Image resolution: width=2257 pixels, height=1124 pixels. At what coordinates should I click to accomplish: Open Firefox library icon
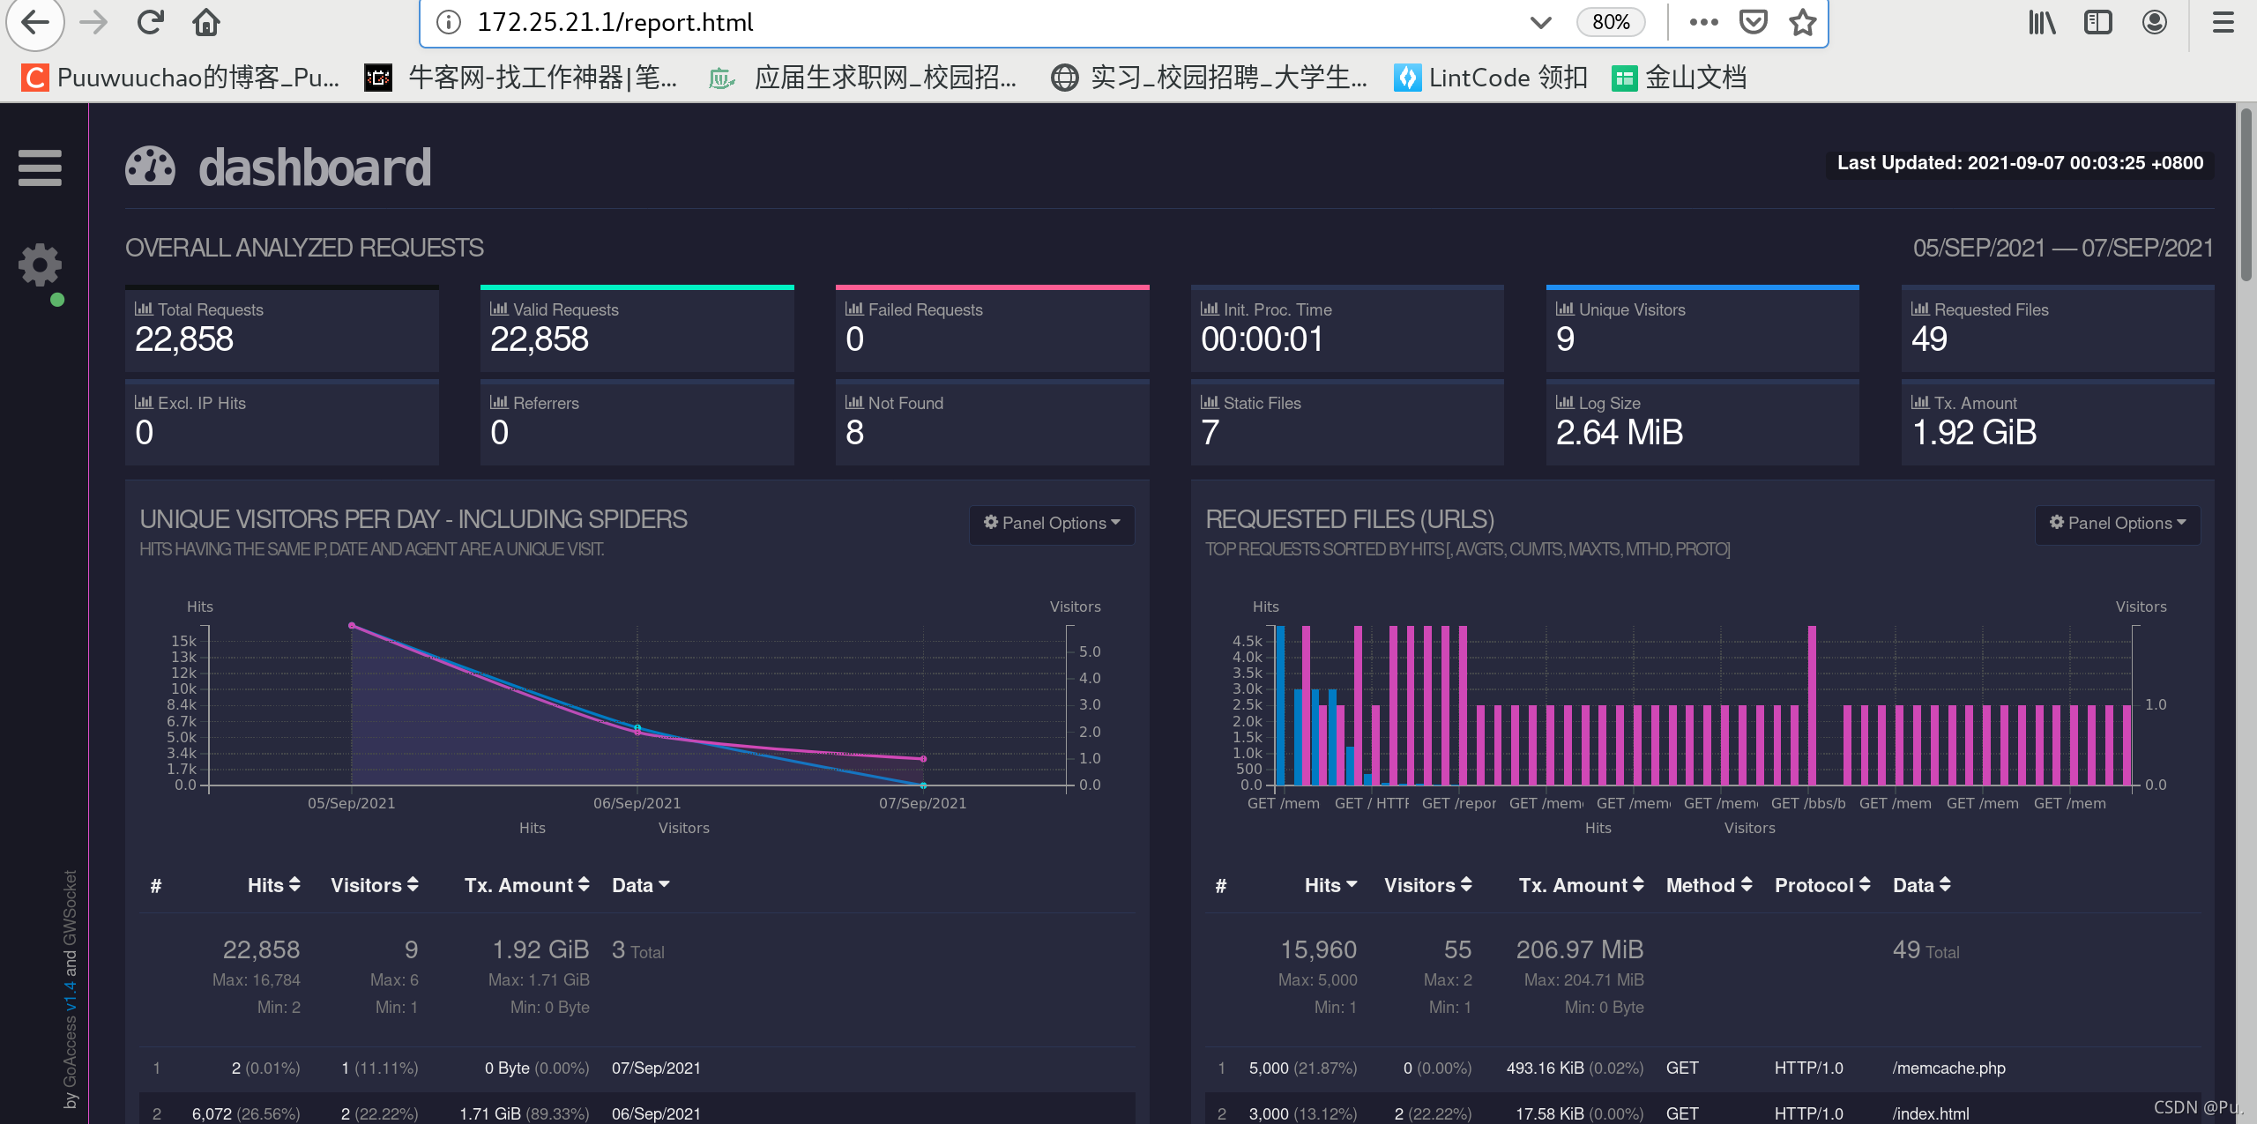click(x=2041, y=22)
